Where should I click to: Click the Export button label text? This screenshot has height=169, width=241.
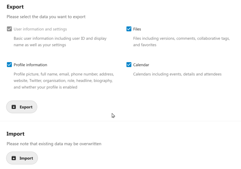(x=26, y=107)
